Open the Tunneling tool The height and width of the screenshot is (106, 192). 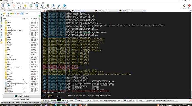48,6
